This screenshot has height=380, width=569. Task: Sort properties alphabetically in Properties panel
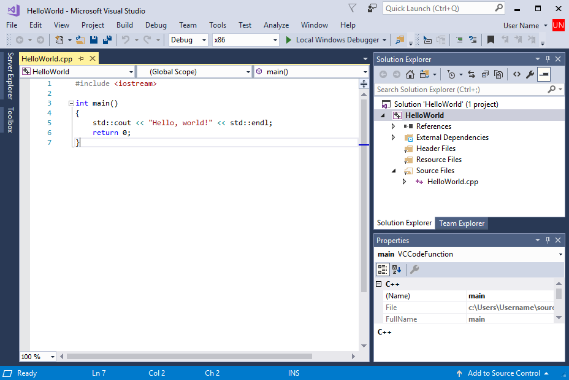tap(397, 269)
